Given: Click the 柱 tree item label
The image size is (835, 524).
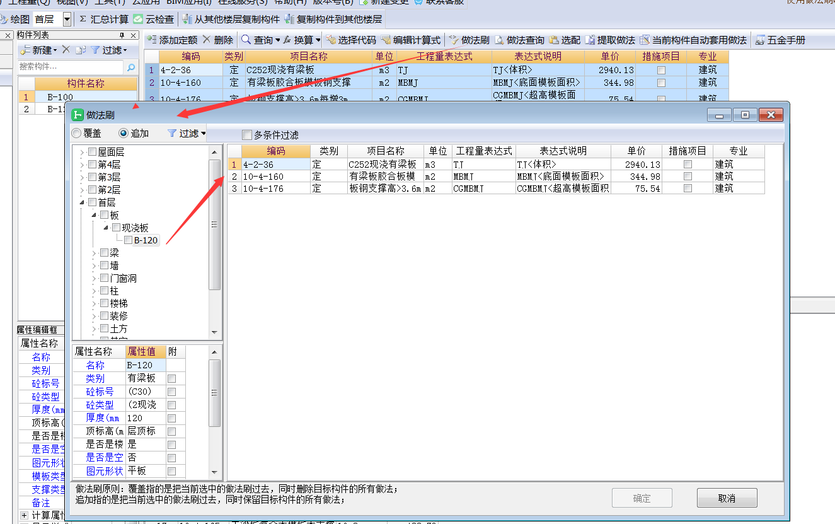Looking at the screenshot, I should click(x=114, y=291).
